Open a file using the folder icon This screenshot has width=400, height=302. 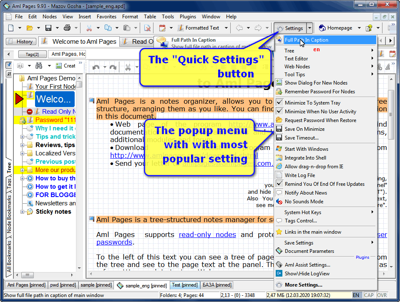click(x=30, y=28)
